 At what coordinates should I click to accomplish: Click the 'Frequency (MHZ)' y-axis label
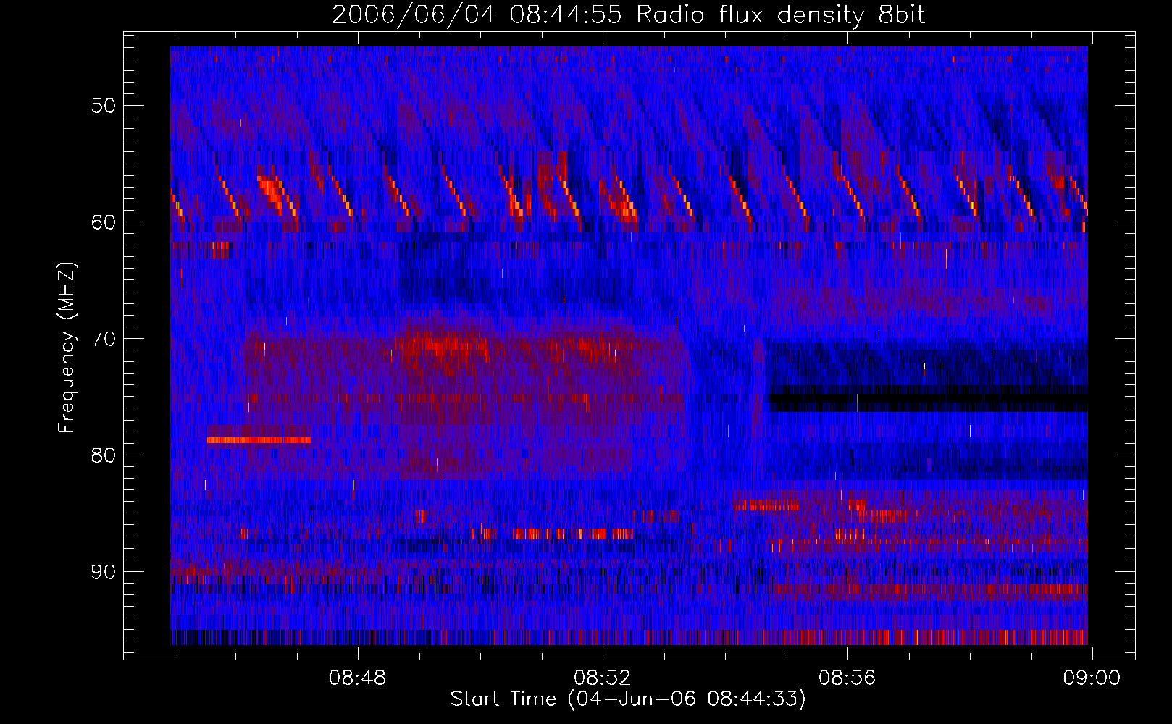[67, 348]
